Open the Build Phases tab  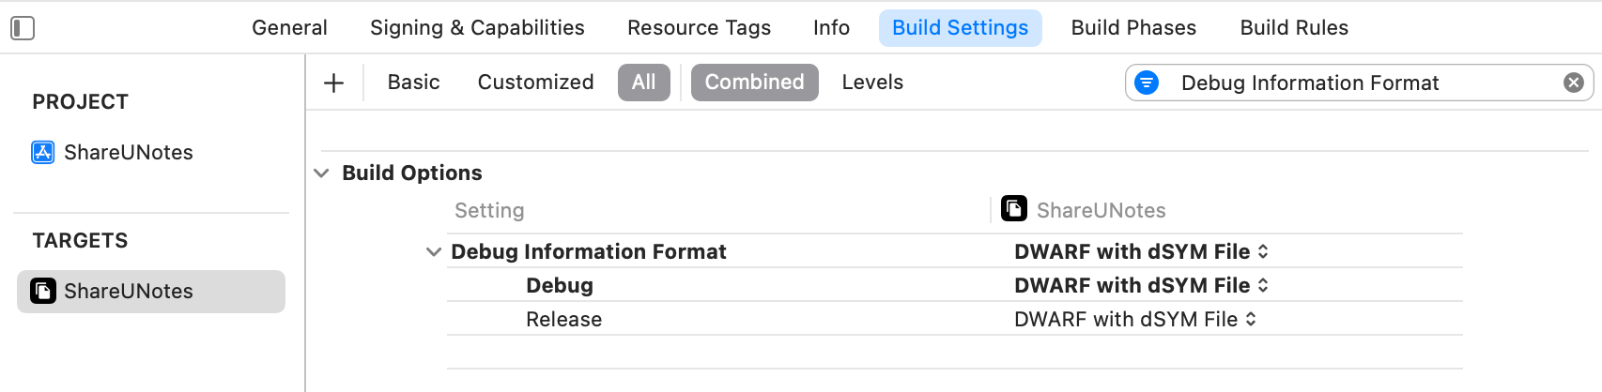[1133, 28]
